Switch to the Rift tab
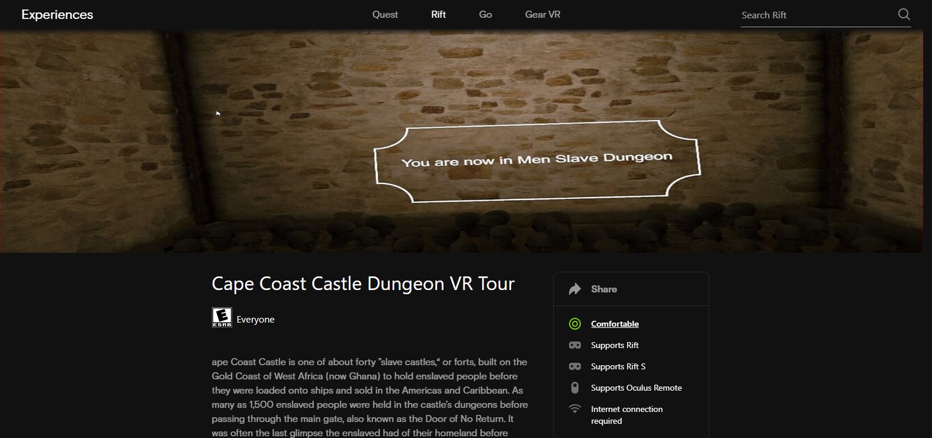Screen dimensions: 932x438 pos(438,14)
